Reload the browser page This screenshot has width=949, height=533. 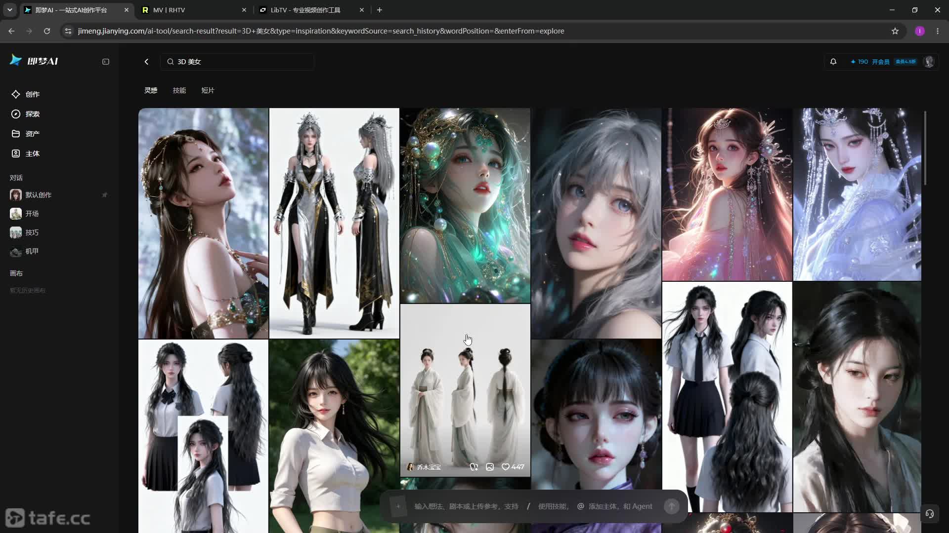click(x=47, y=31)
